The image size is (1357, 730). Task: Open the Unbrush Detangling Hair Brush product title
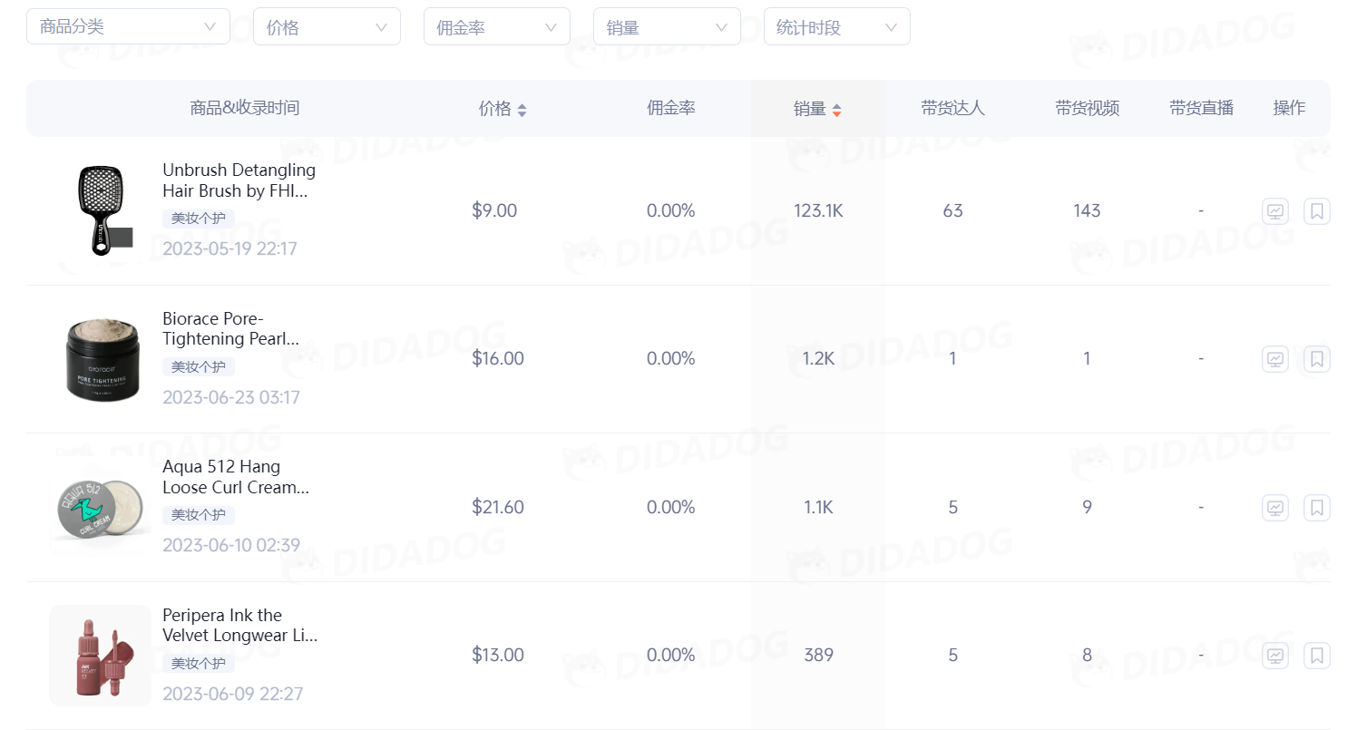pyautogui.click(x=239, y=180)
